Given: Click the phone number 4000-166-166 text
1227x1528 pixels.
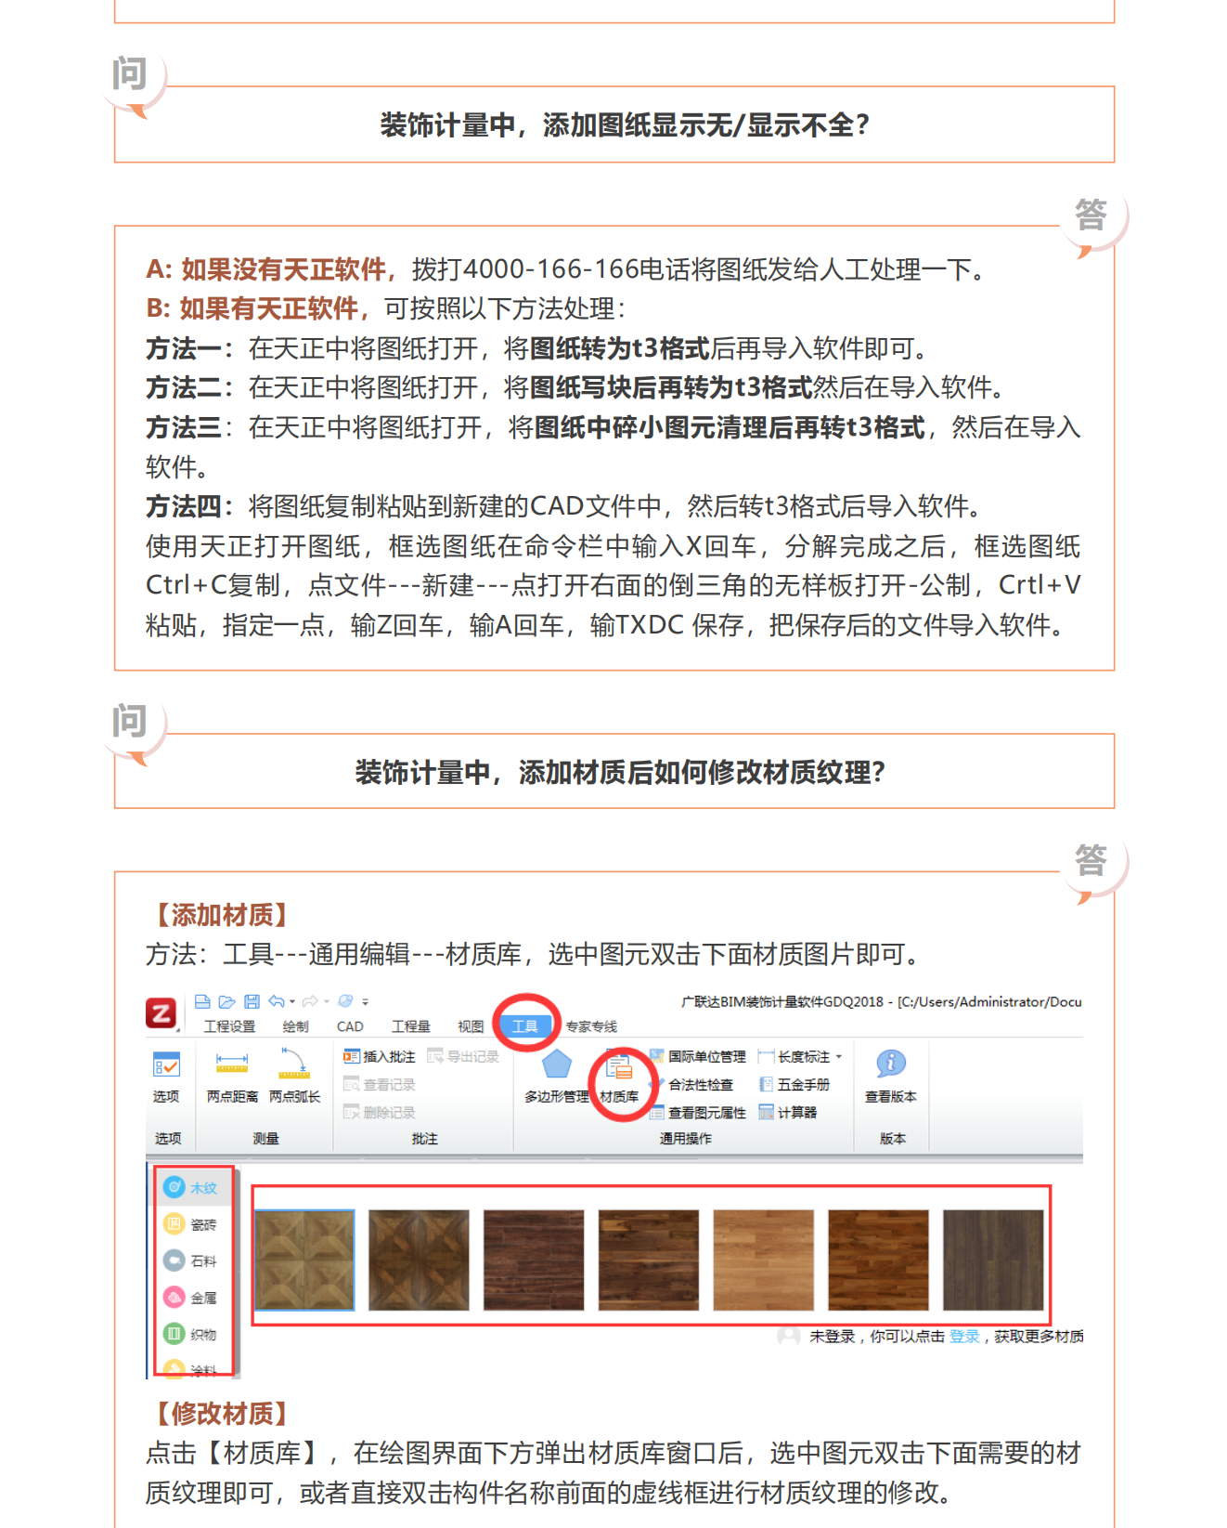Looking at the screenshot, I should point(551,269).
